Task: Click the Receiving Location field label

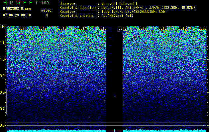Action: coord(77,8)
